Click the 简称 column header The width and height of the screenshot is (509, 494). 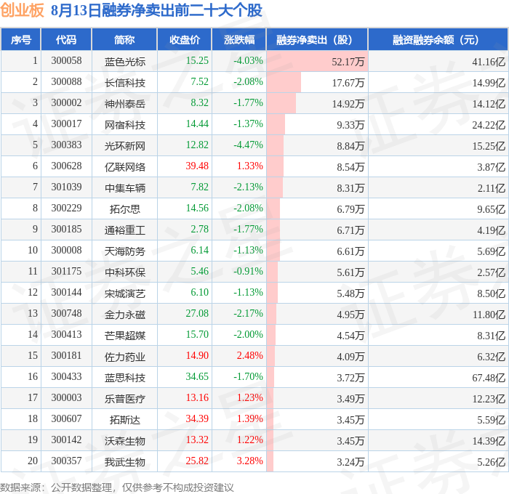(x=124, y=39)
